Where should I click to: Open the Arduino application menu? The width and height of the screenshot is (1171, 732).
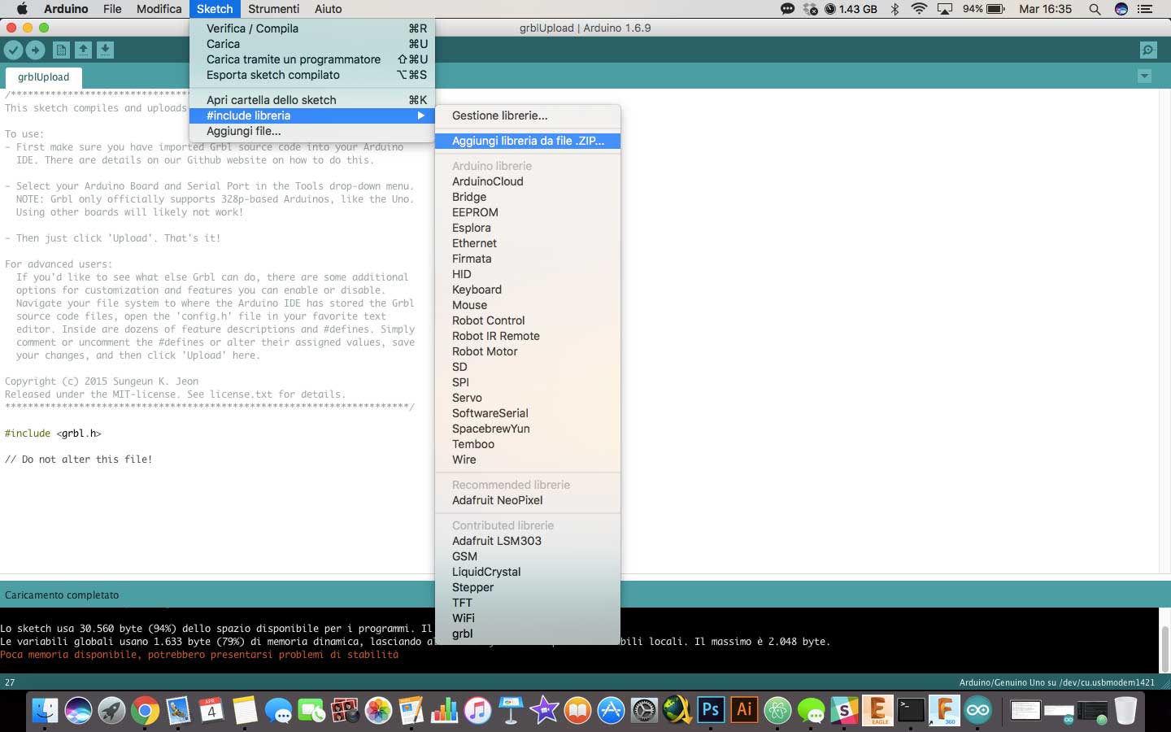point(66,9)
